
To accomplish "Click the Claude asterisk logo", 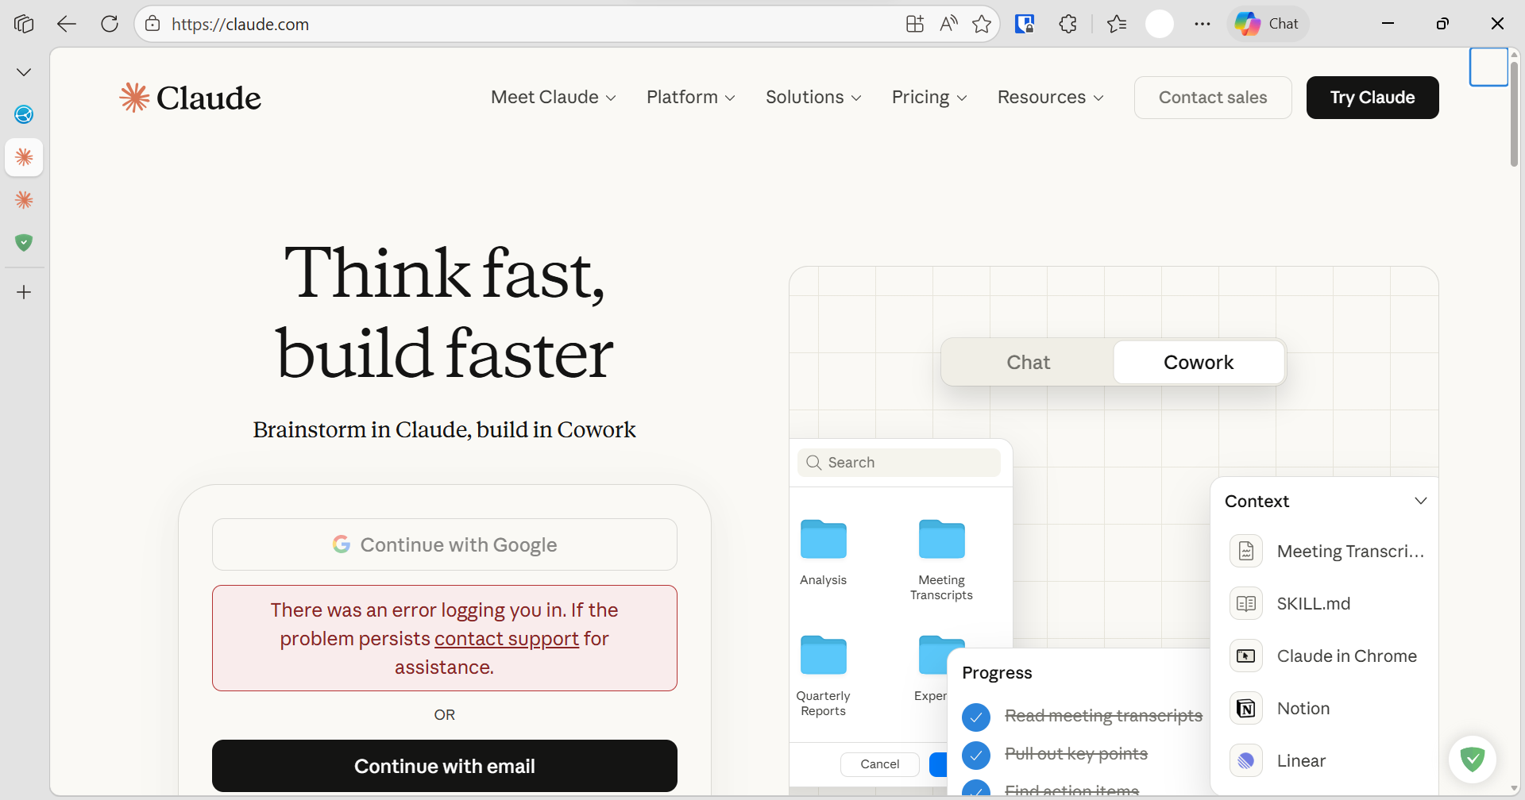I will [x=134, y=97].
